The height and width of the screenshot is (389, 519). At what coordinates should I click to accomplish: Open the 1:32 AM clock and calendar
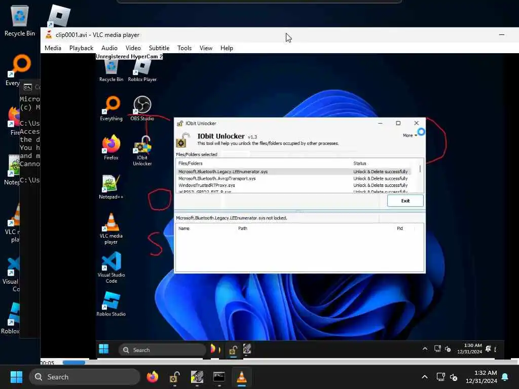[481, 377]
